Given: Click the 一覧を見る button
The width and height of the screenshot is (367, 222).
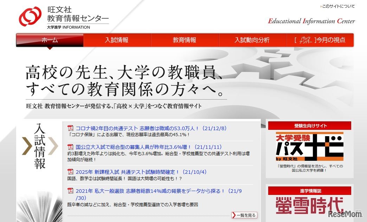Looking at the screenshot, I should point(244,215).
